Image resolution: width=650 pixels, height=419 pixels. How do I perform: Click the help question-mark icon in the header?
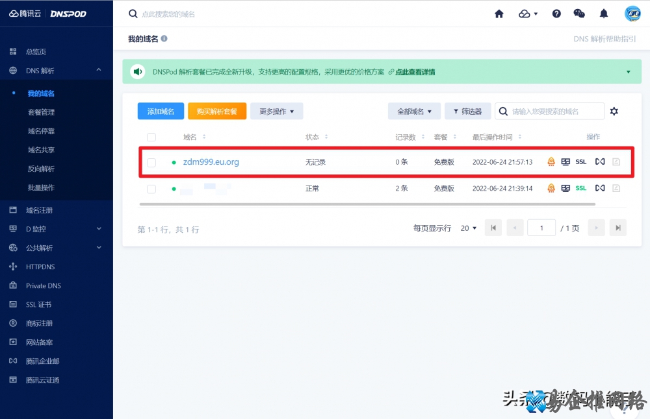click(x=556, y=13)
